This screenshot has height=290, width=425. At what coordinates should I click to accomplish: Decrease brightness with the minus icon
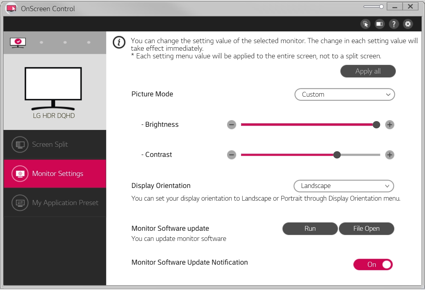[232, 125]
